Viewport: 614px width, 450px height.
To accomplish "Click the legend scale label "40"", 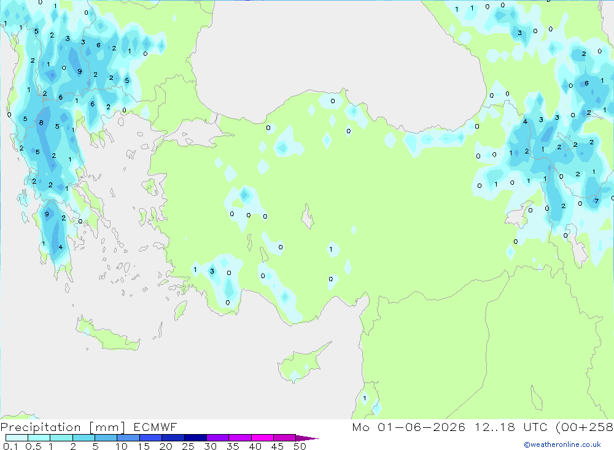I will (255, 446).
